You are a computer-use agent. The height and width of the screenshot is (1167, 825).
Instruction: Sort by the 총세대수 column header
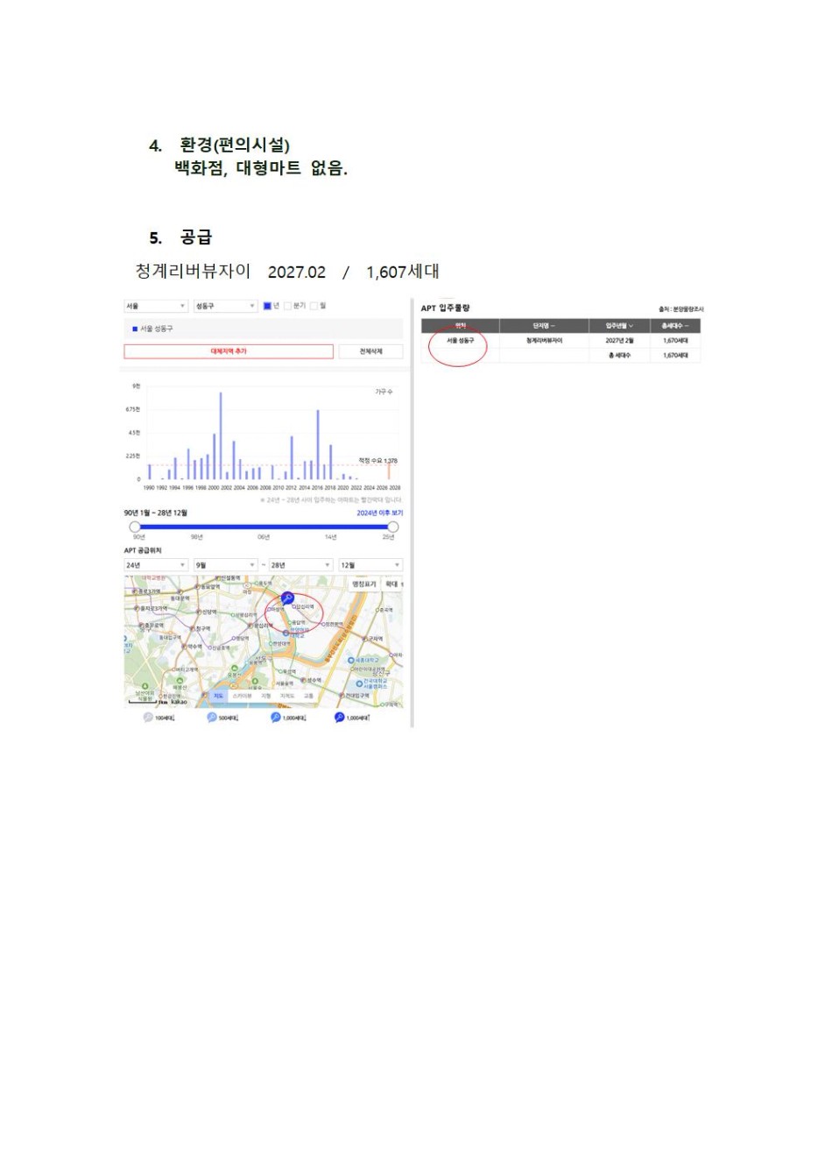[x=675, y=326]
